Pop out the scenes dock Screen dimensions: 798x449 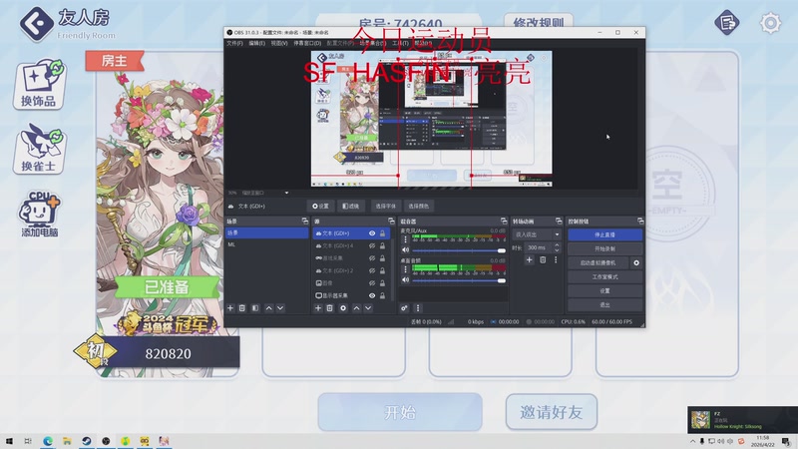[305, 221]
